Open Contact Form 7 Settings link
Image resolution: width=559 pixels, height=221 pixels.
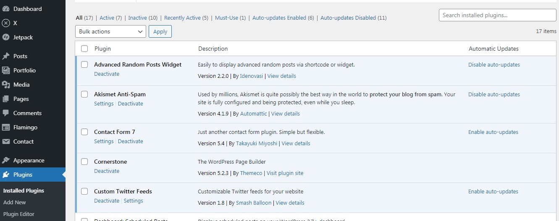[x=104, y=141]
